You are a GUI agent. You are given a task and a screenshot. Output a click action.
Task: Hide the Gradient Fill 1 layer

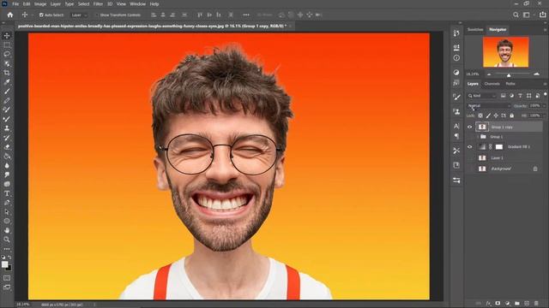pyautogui.click(x=470, y=147)
